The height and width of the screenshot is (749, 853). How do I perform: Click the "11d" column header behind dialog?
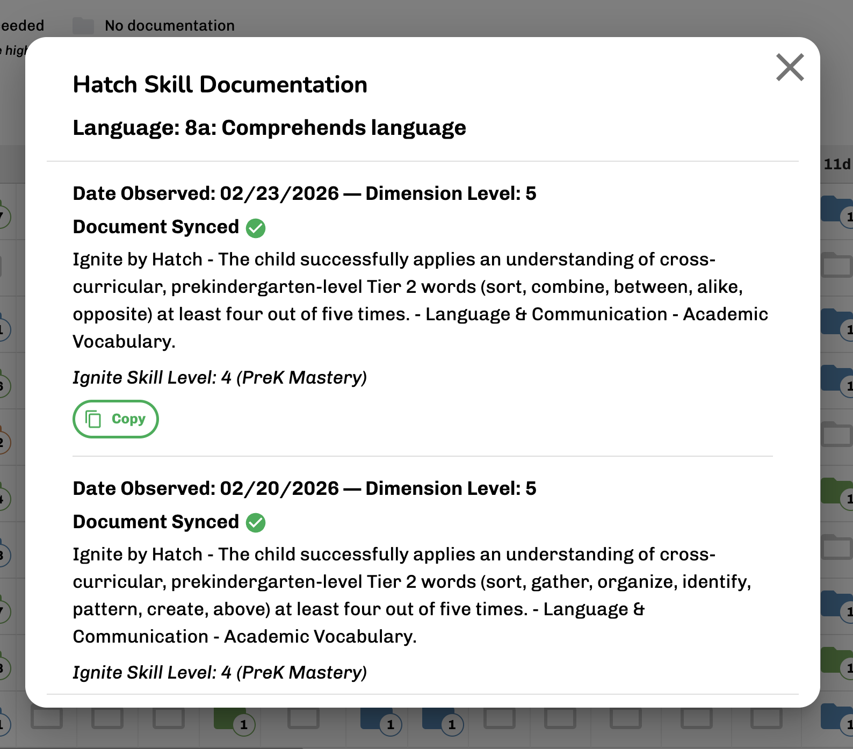tap(837, 164)
